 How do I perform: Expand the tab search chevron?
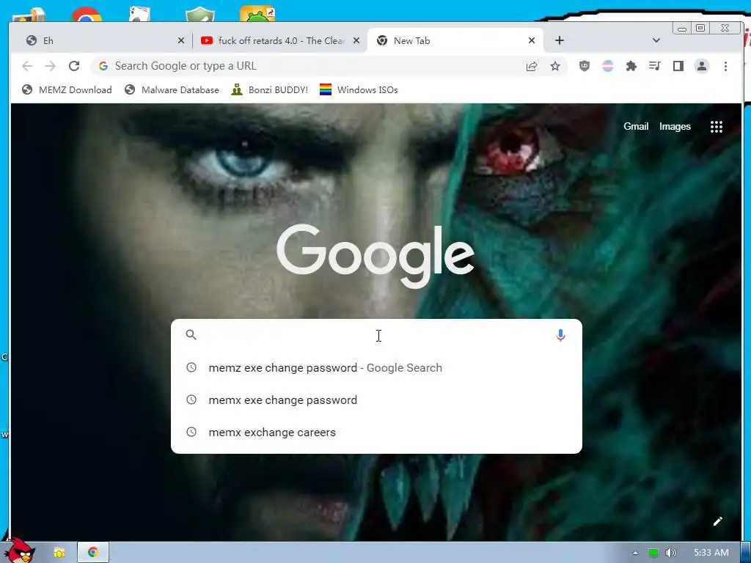[x=656, y=40]
